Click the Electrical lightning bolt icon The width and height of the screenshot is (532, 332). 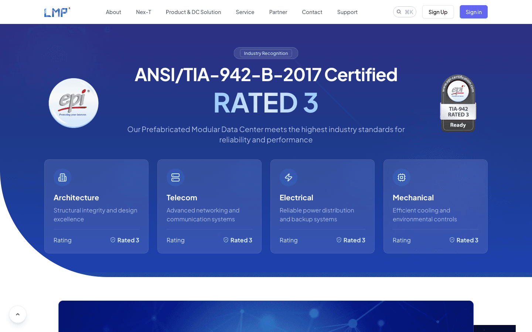(289, 177)
